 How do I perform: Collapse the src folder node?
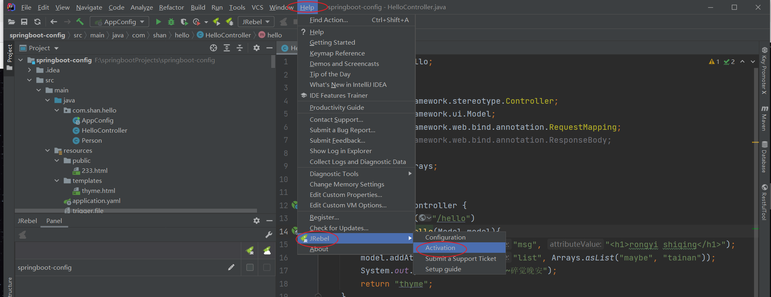pos(29,80)
